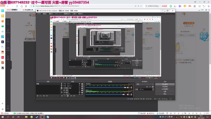The width and height of the screenshot is (211, 119).
Task: Click desktop audio volume slider
Action: click(x=106, y=88)
